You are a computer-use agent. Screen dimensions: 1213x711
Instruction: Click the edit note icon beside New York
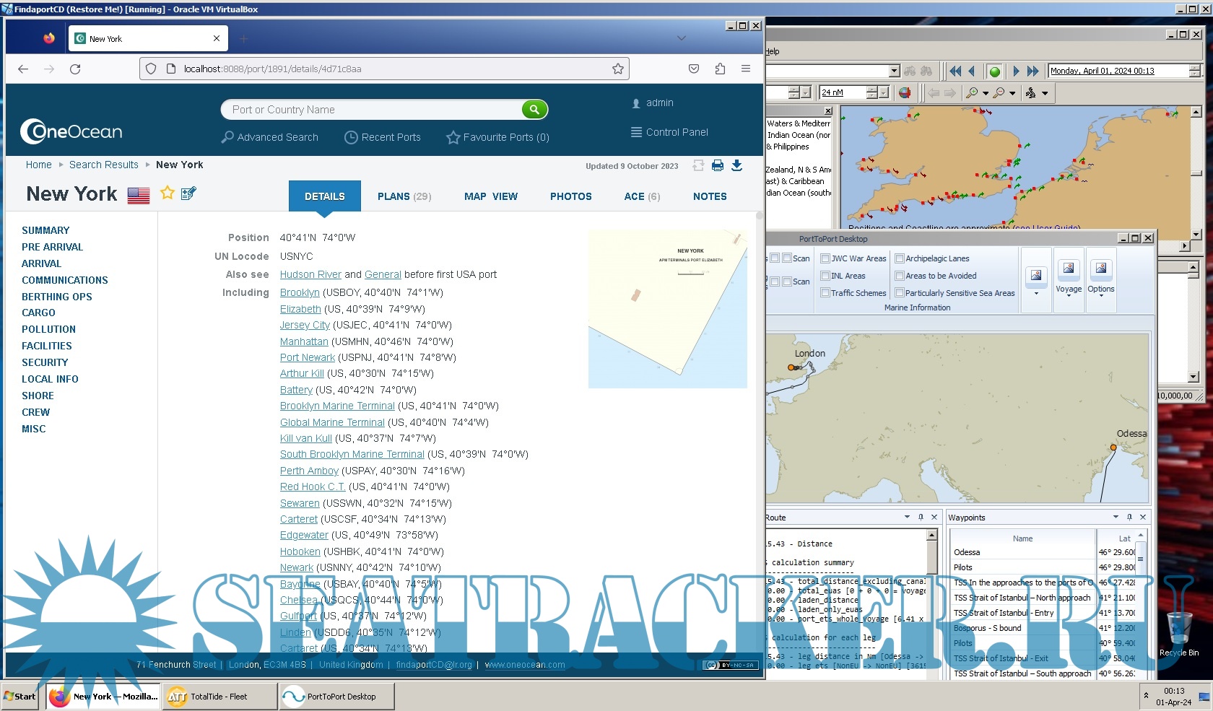[188, 193]
